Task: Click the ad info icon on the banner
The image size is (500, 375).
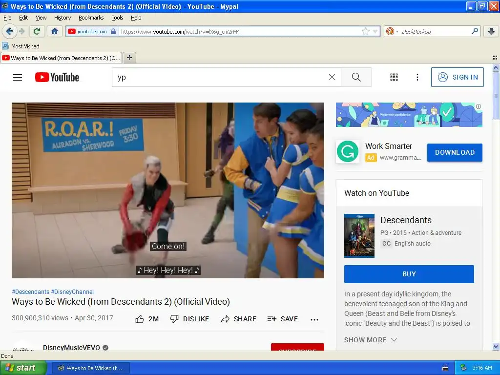Action: pyautogui.click(x=479, y=106)
